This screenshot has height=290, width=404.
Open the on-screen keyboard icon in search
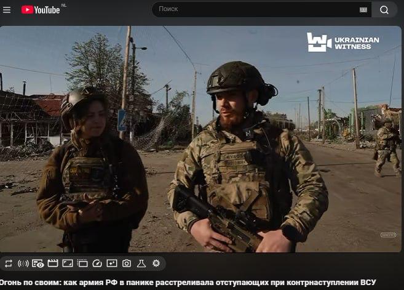[x=363, y=10]
